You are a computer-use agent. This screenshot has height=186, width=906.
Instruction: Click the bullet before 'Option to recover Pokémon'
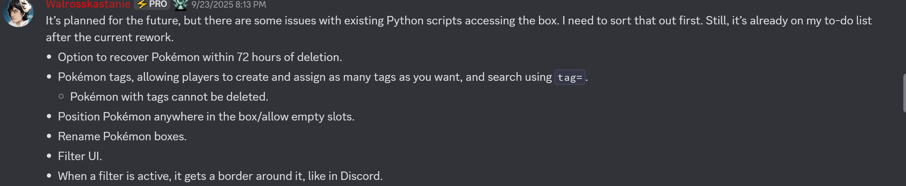tap(49, 57)
